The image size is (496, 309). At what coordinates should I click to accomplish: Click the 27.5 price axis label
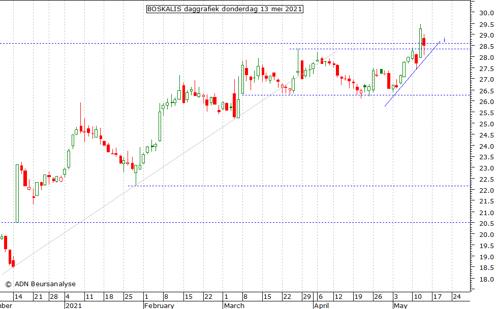coord(486,69)
